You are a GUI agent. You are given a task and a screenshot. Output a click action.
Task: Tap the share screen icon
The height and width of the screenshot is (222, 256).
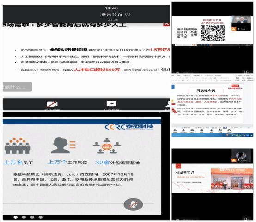click(111, 104)
